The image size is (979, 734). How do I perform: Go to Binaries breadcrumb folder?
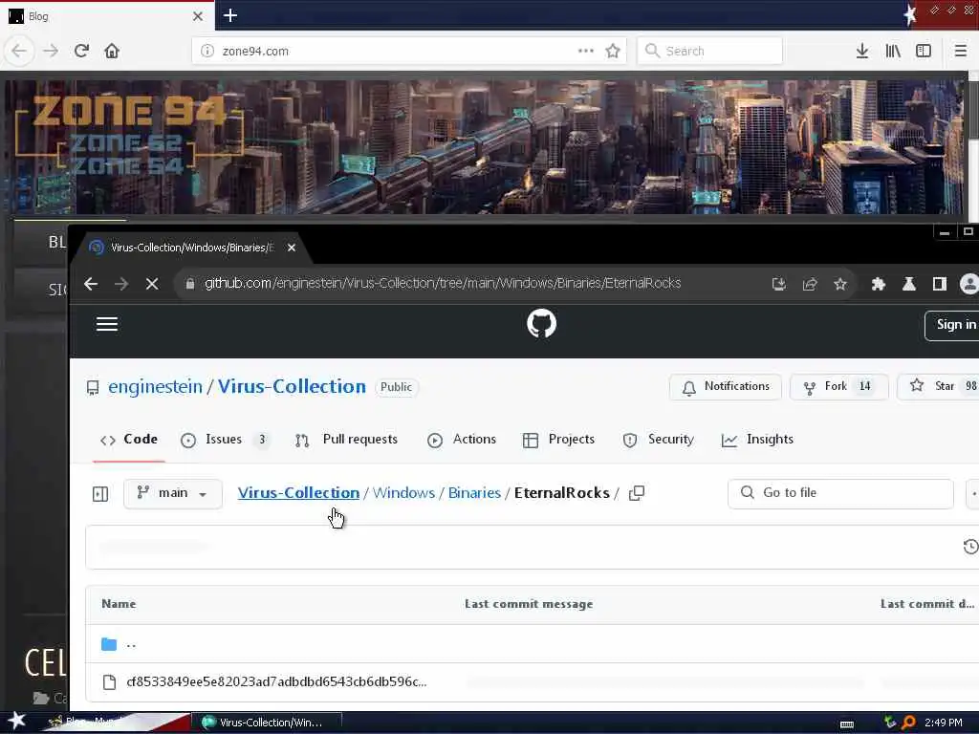coord(474,493)
